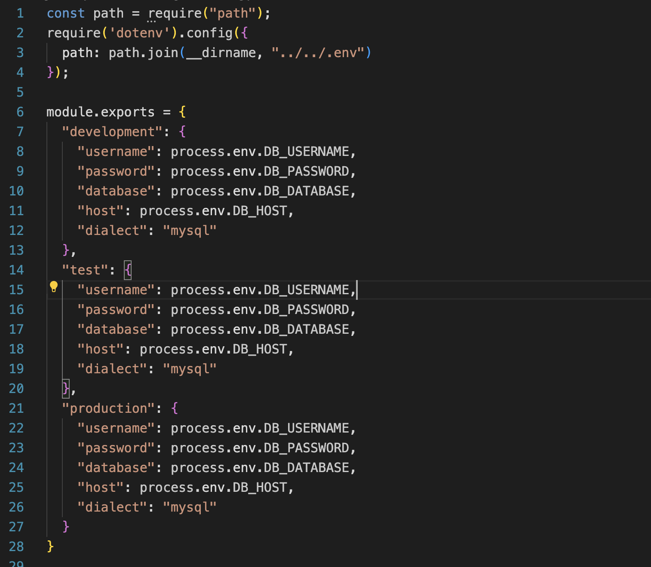Click the const keyword on line 1
651x567 pixels.
(65, 13)
